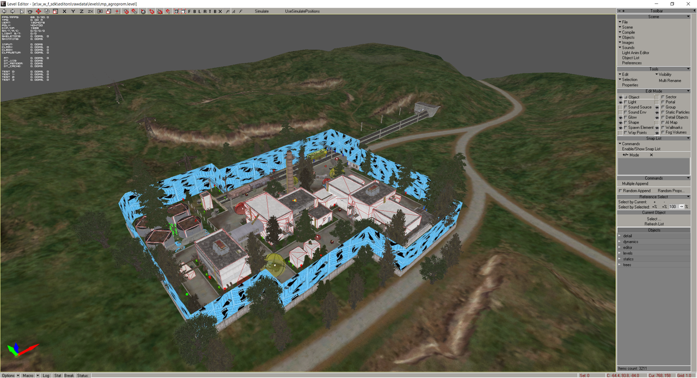Switch to Front view with F button
This screenshot has height=378, width=697.
coord(189,11)
